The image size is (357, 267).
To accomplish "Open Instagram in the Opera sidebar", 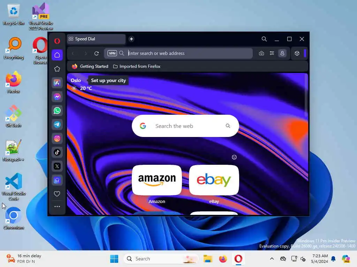I will tap(57, 138).
